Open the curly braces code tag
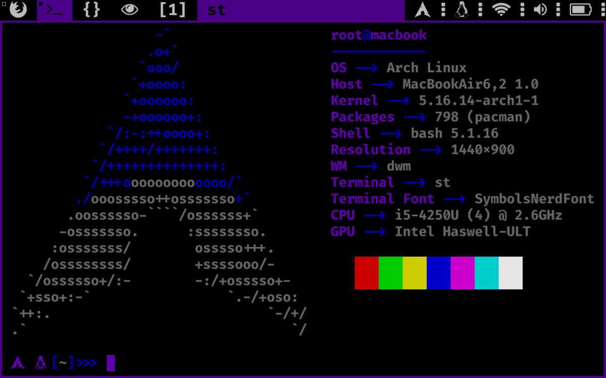The height and width of the screenshot is (378, 606). pyautogui.click(x=91, y=10)
